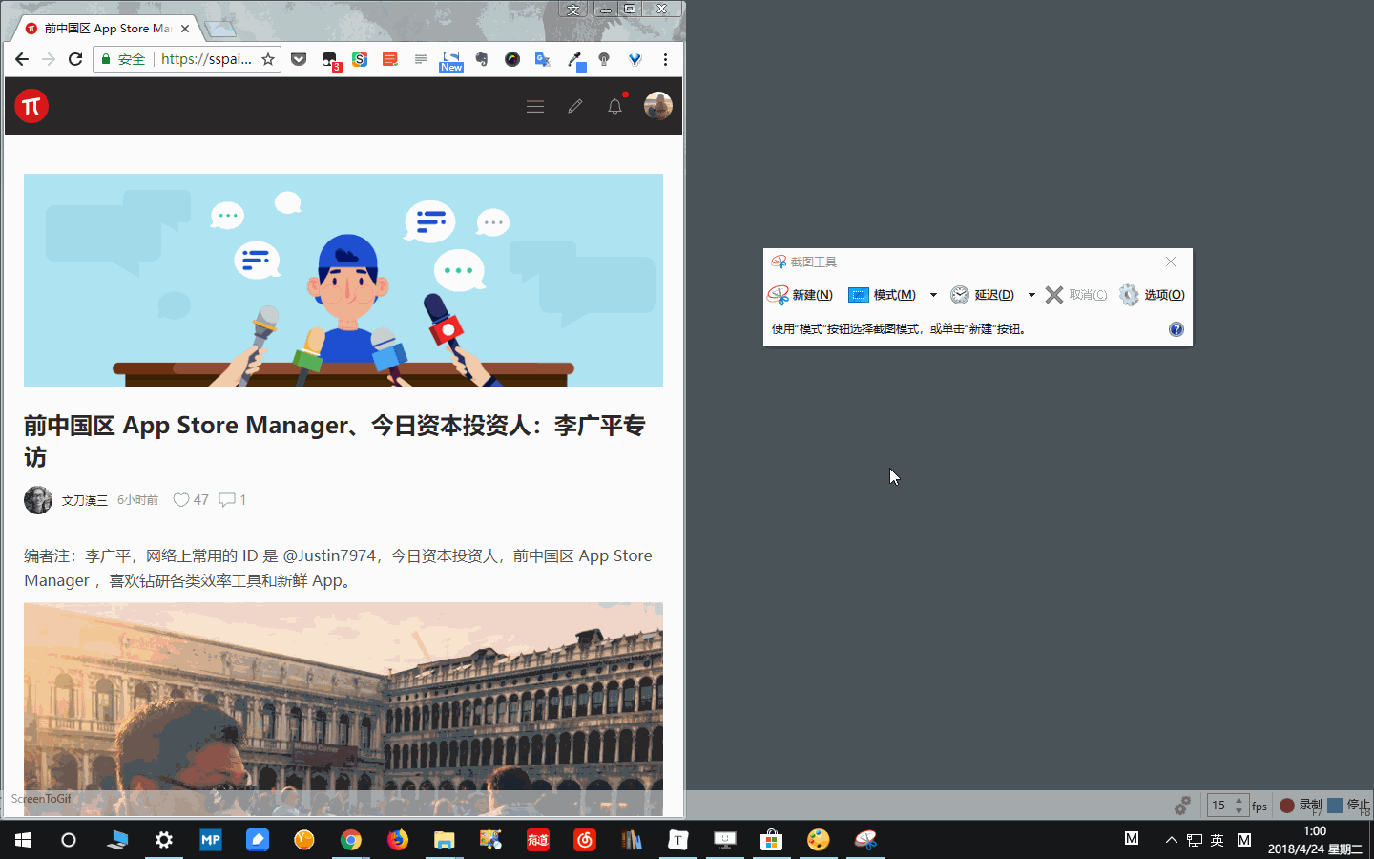1374x859 pixels.
Task: Click the 模式(M) button in Snipping Tool
Action: pyautogui.click(x=883, y=295)
